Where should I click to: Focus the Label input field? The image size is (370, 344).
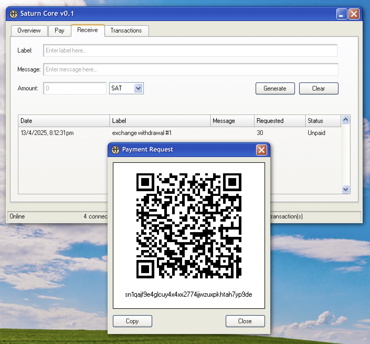(x=190, y=50)
